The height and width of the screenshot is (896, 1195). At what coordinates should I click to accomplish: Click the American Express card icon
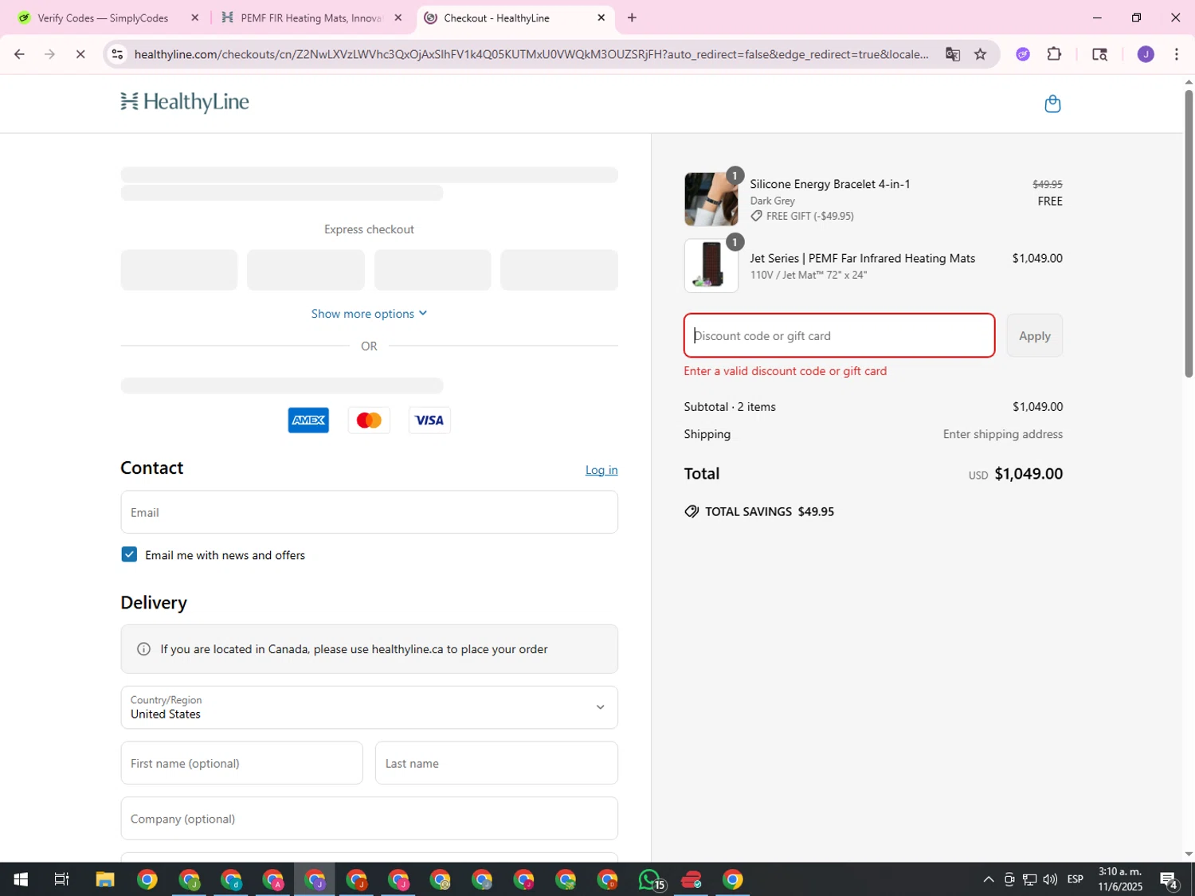click(308, 421)
